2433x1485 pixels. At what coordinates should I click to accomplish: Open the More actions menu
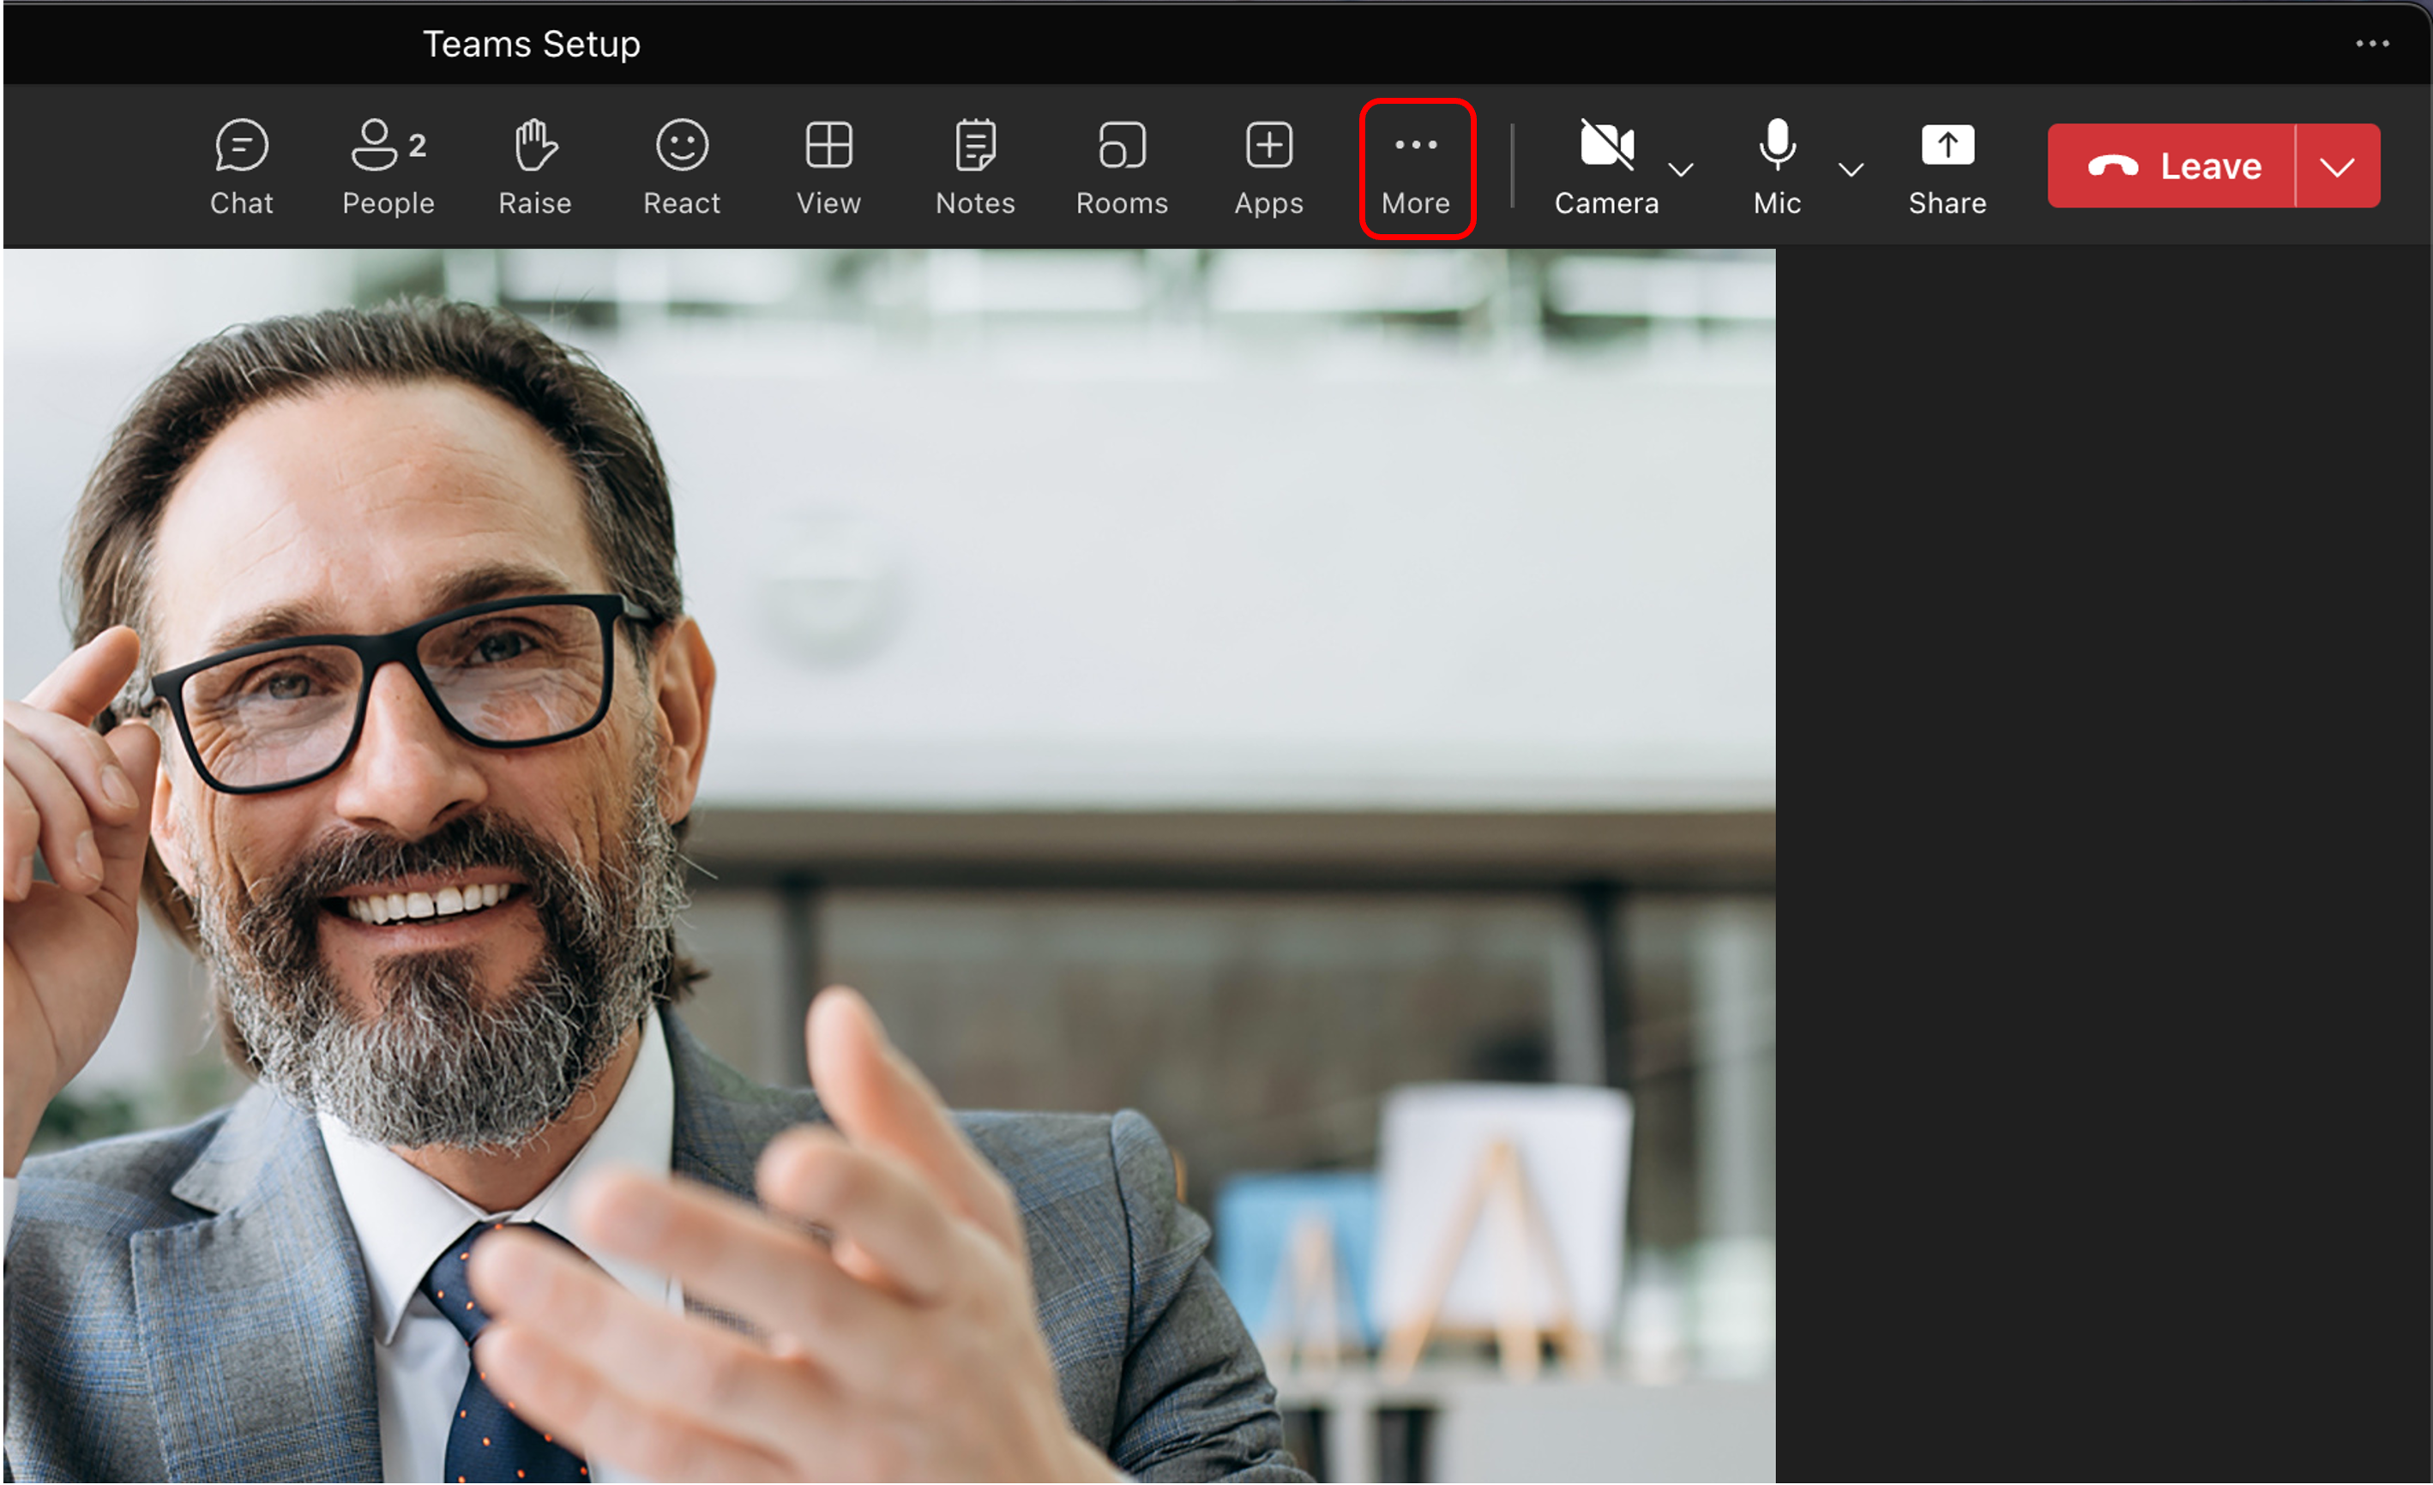point(1416,167)
